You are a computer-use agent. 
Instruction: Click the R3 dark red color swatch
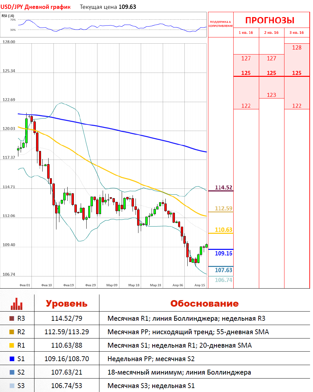click(12, 318)
